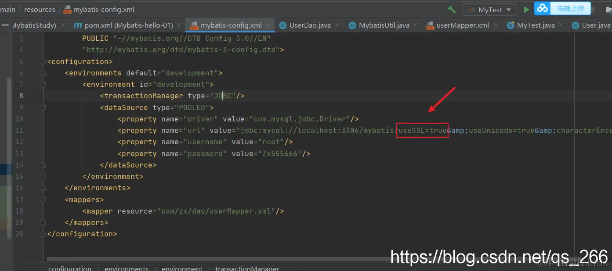Collapse the configuration tag at line 5
Viewport: 612px width, 271px height.
pos(43,62)
